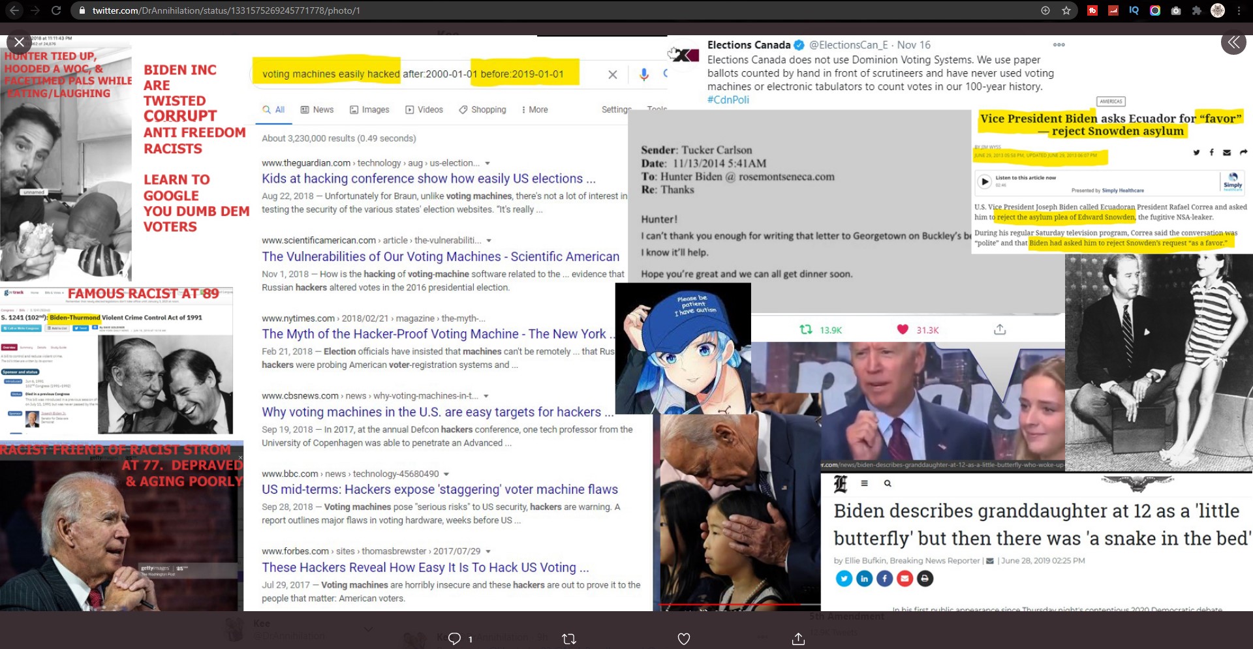Expand dropdown arrow beside cbsnews.com URL
This screenshot has height=649, width=1253.
coord(486,396)
